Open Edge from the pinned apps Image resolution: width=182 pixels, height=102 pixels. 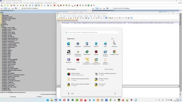coord(69,44)
